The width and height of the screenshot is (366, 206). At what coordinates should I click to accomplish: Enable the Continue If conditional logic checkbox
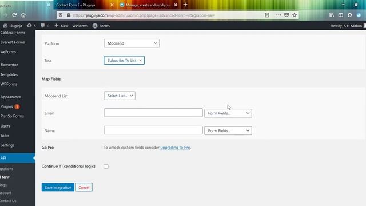(106, 167)
